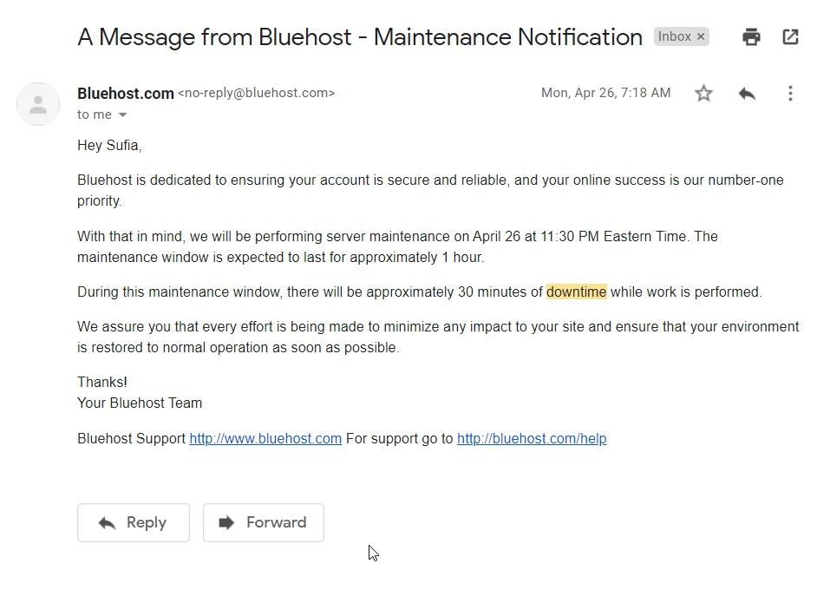This screenshot has width=817, height=603.
Task: Click the highlighted word "downtime"
Action: coord(576,292)
